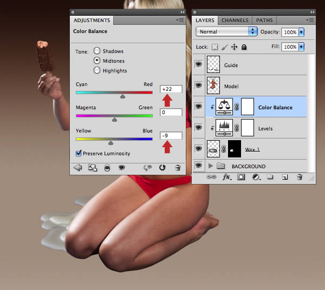The height and width of the screenshot is (290, 325).
Task: Click Cyan-Red value field showing +22
Action: click(171, 89)
